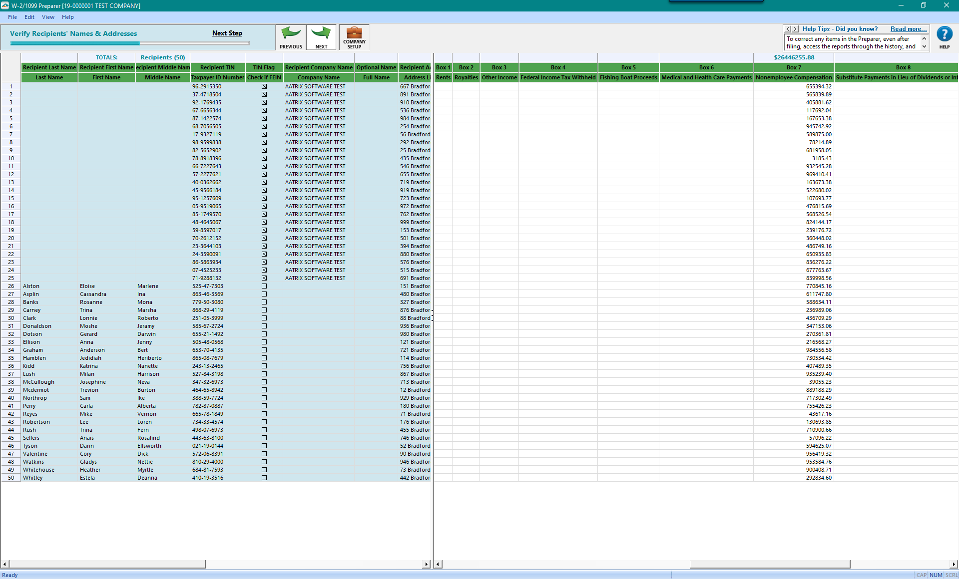Image resolution: width=959 pixels, height=579 pixels.
Task: Show previous help tip arrow
Action: 788,29
